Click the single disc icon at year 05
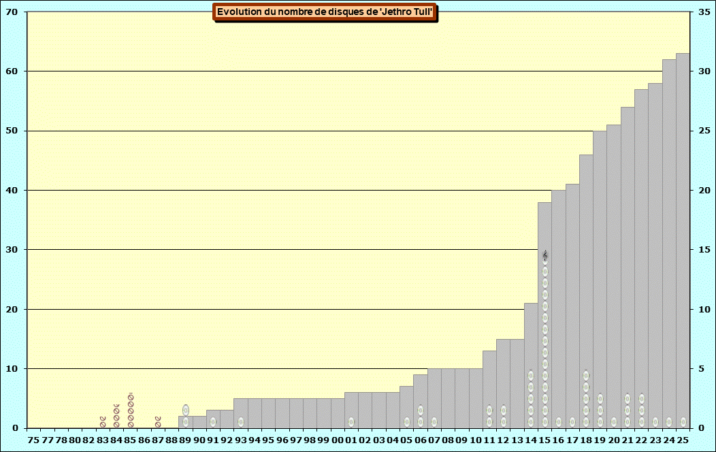Viewport: 716px width, 452px height. [406, 422]
